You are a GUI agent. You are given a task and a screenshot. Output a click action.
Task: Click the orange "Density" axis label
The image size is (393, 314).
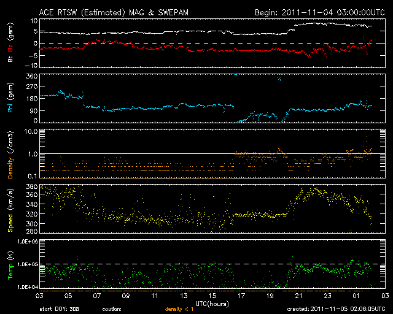pos(10,167)
